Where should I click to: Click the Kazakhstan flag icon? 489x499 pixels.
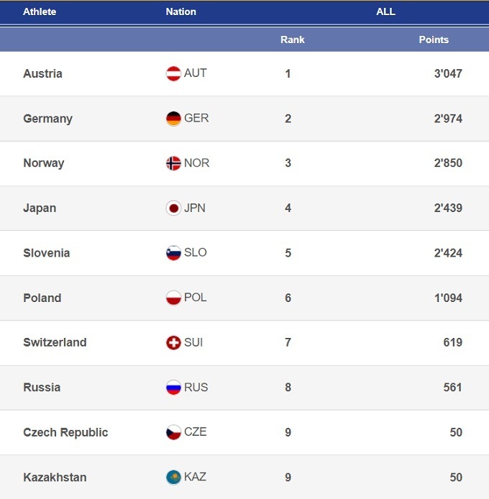(173, 477)
